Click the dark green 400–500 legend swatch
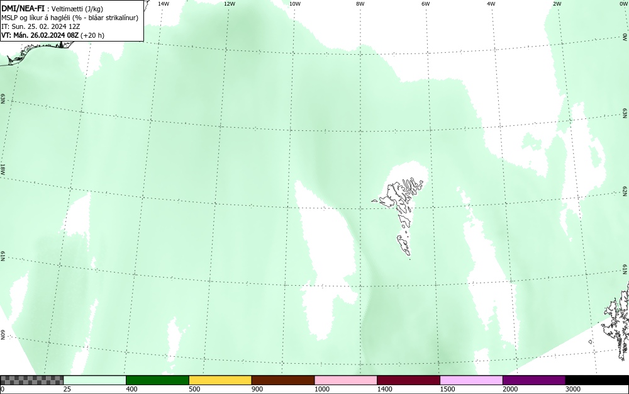Image resolution: width=629 pixels, height=394 pixels. point(157,380)
